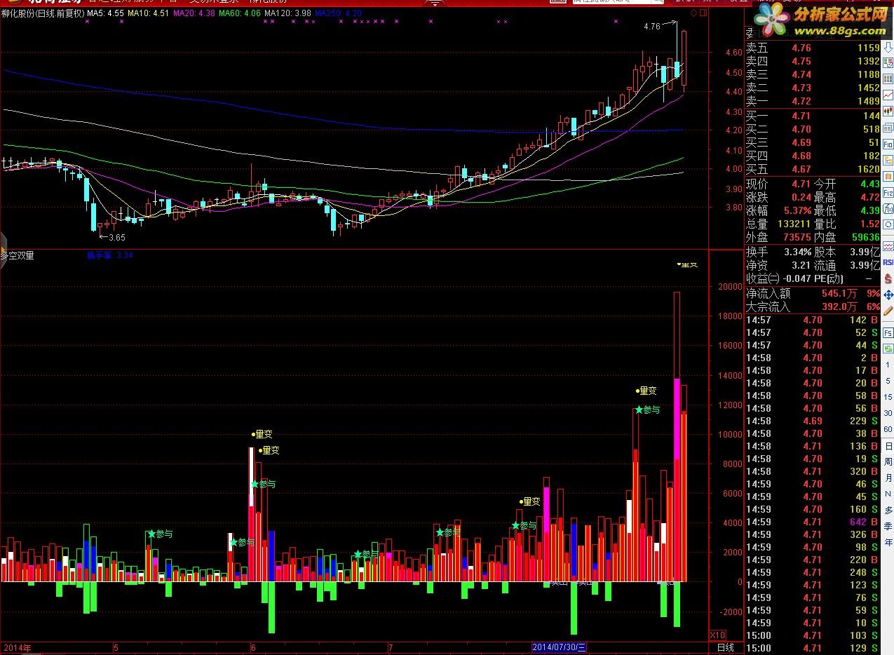Open the sector tree icon in sidebar
This screenshot has width=894, height=655.
click(x=888, y=160)
